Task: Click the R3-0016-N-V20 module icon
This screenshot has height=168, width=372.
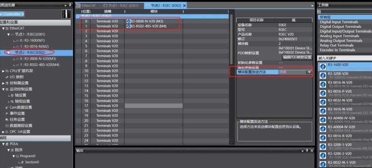Action: [323, 84]
